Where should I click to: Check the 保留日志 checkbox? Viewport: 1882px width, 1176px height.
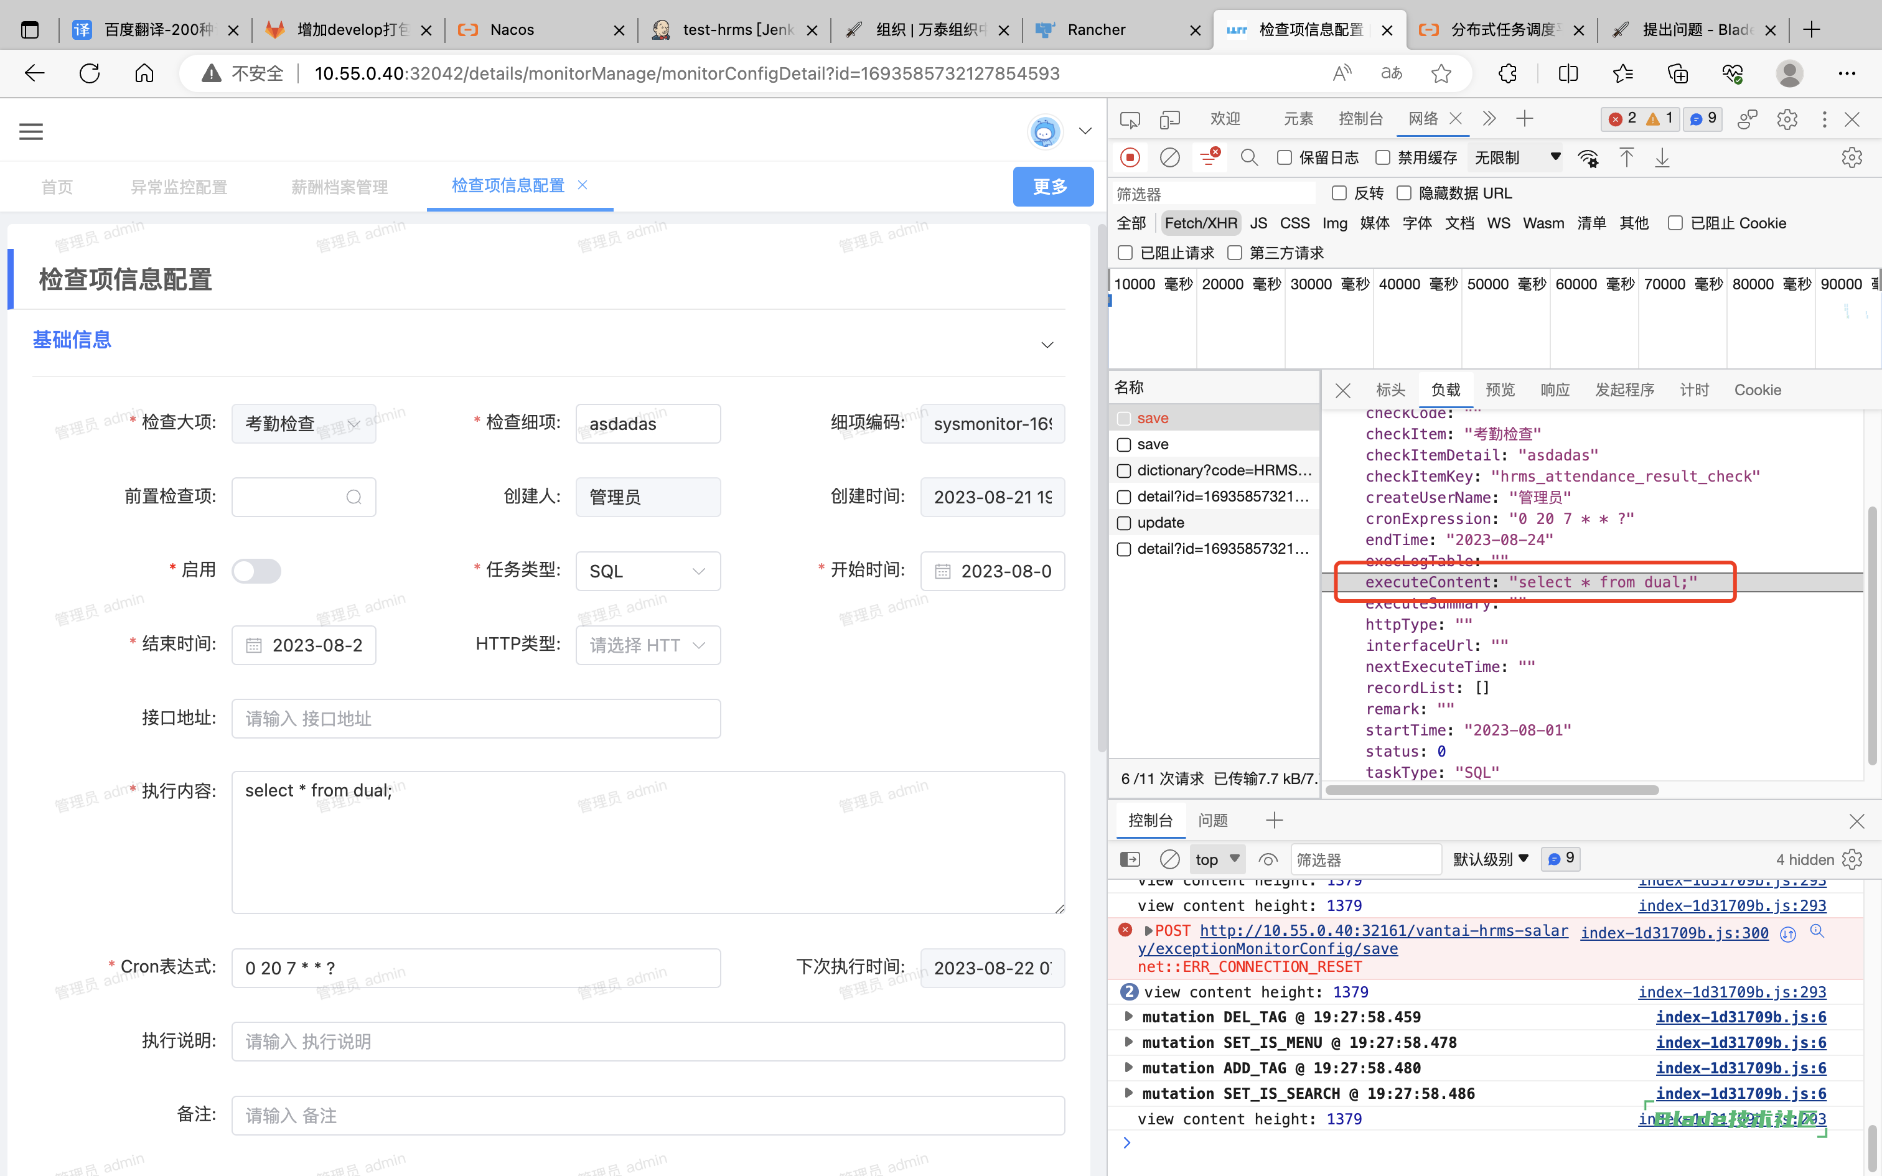click(1285, 158)
